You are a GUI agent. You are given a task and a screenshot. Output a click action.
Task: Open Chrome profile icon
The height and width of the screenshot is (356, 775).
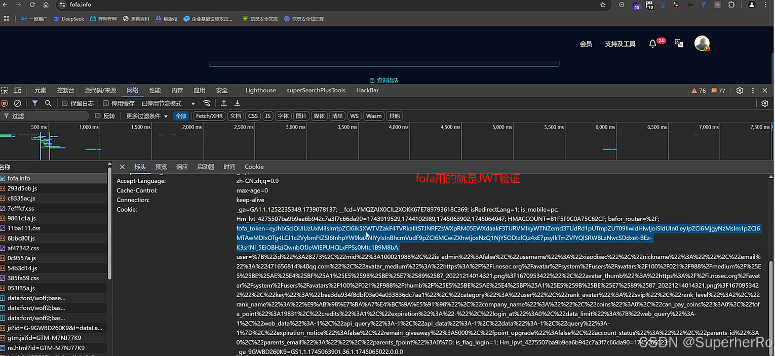[752, 5]
